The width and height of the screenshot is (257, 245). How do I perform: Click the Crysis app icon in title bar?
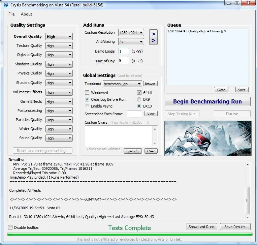[6, 5]
